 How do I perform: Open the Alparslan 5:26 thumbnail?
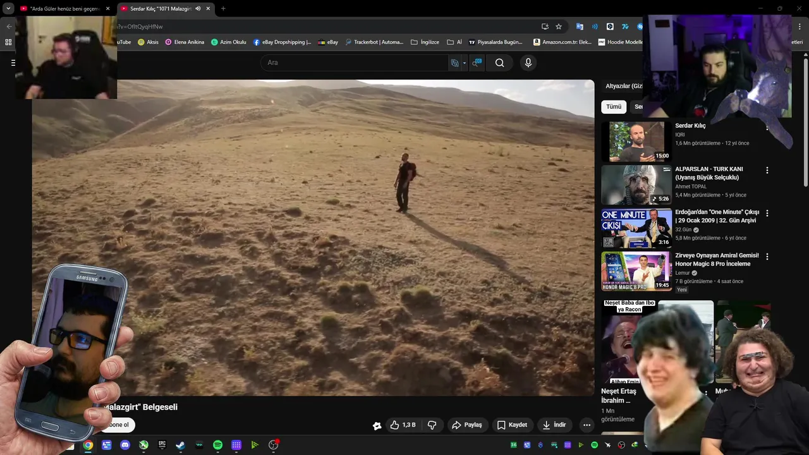[636, 185]
